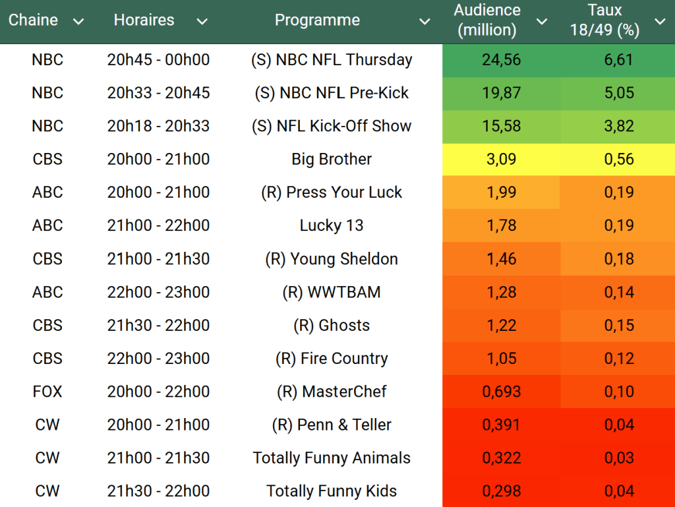Select the NBC NFL Thursday programme cell
The height and width of the screenshot is (507, 675).
click(332, 60)
